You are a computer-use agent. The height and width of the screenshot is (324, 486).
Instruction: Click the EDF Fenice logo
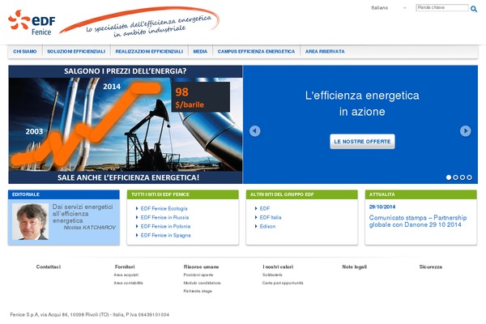point(32,23)
